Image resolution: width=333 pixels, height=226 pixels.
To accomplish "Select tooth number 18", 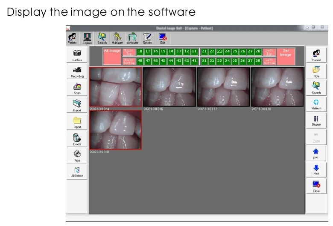I will 140,51.
